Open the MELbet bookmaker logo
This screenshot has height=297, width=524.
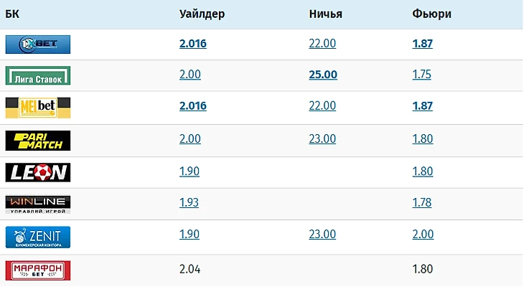pyautogui.click(x=38, y=108)
